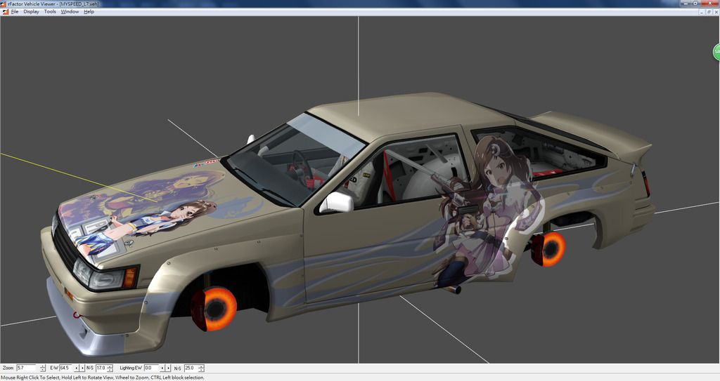The height and width of the screenshot is (381, 720).
Task: Select the rear glowing brake disc
Action: (x=550, y=249)
